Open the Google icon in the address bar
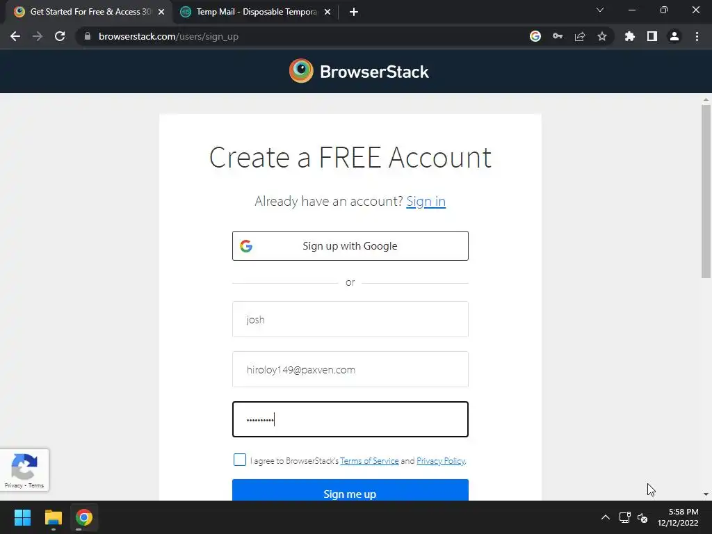The height and width of the screenshot is (534, 712). [x=535, y=36]
